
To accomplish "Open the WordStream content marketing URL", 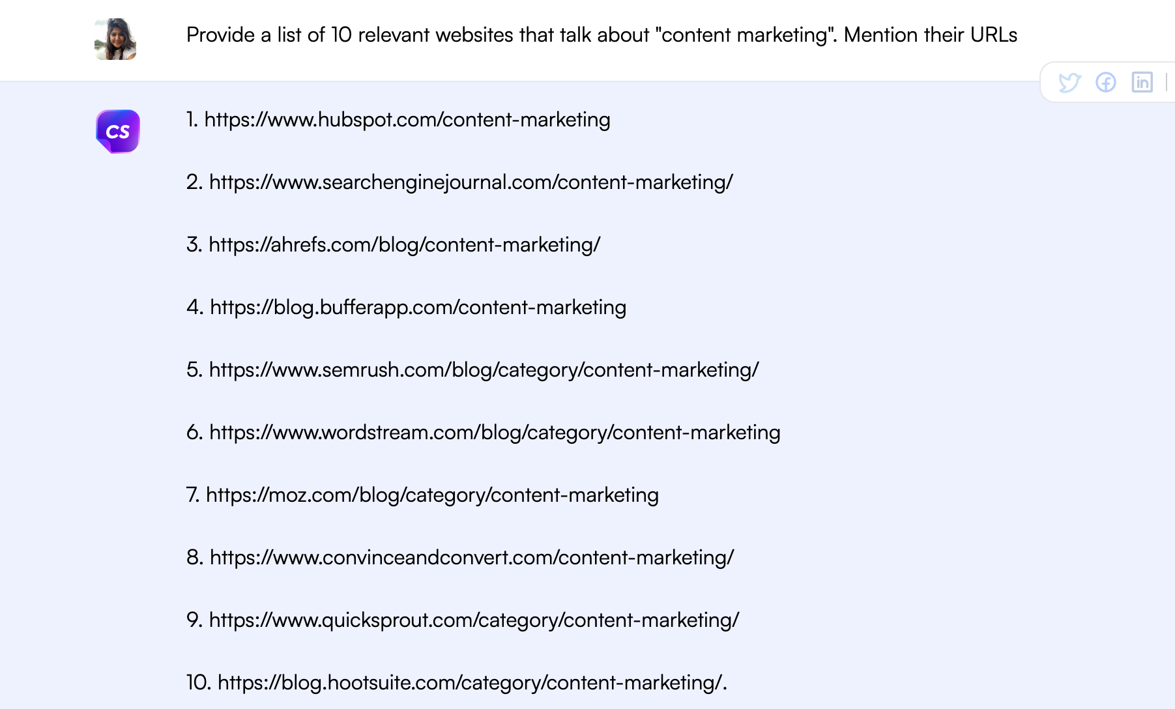I will 495,432.
